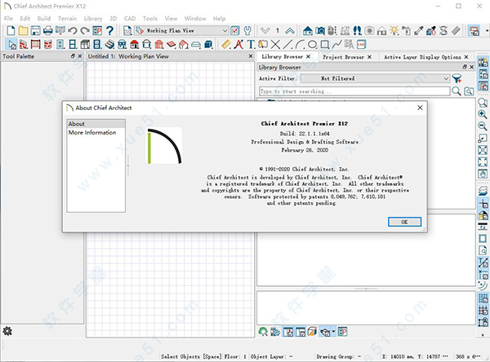Viewport: 490px width, 362px height.
Task: Save the plan using the floppy icon
Action: [35, 31]
